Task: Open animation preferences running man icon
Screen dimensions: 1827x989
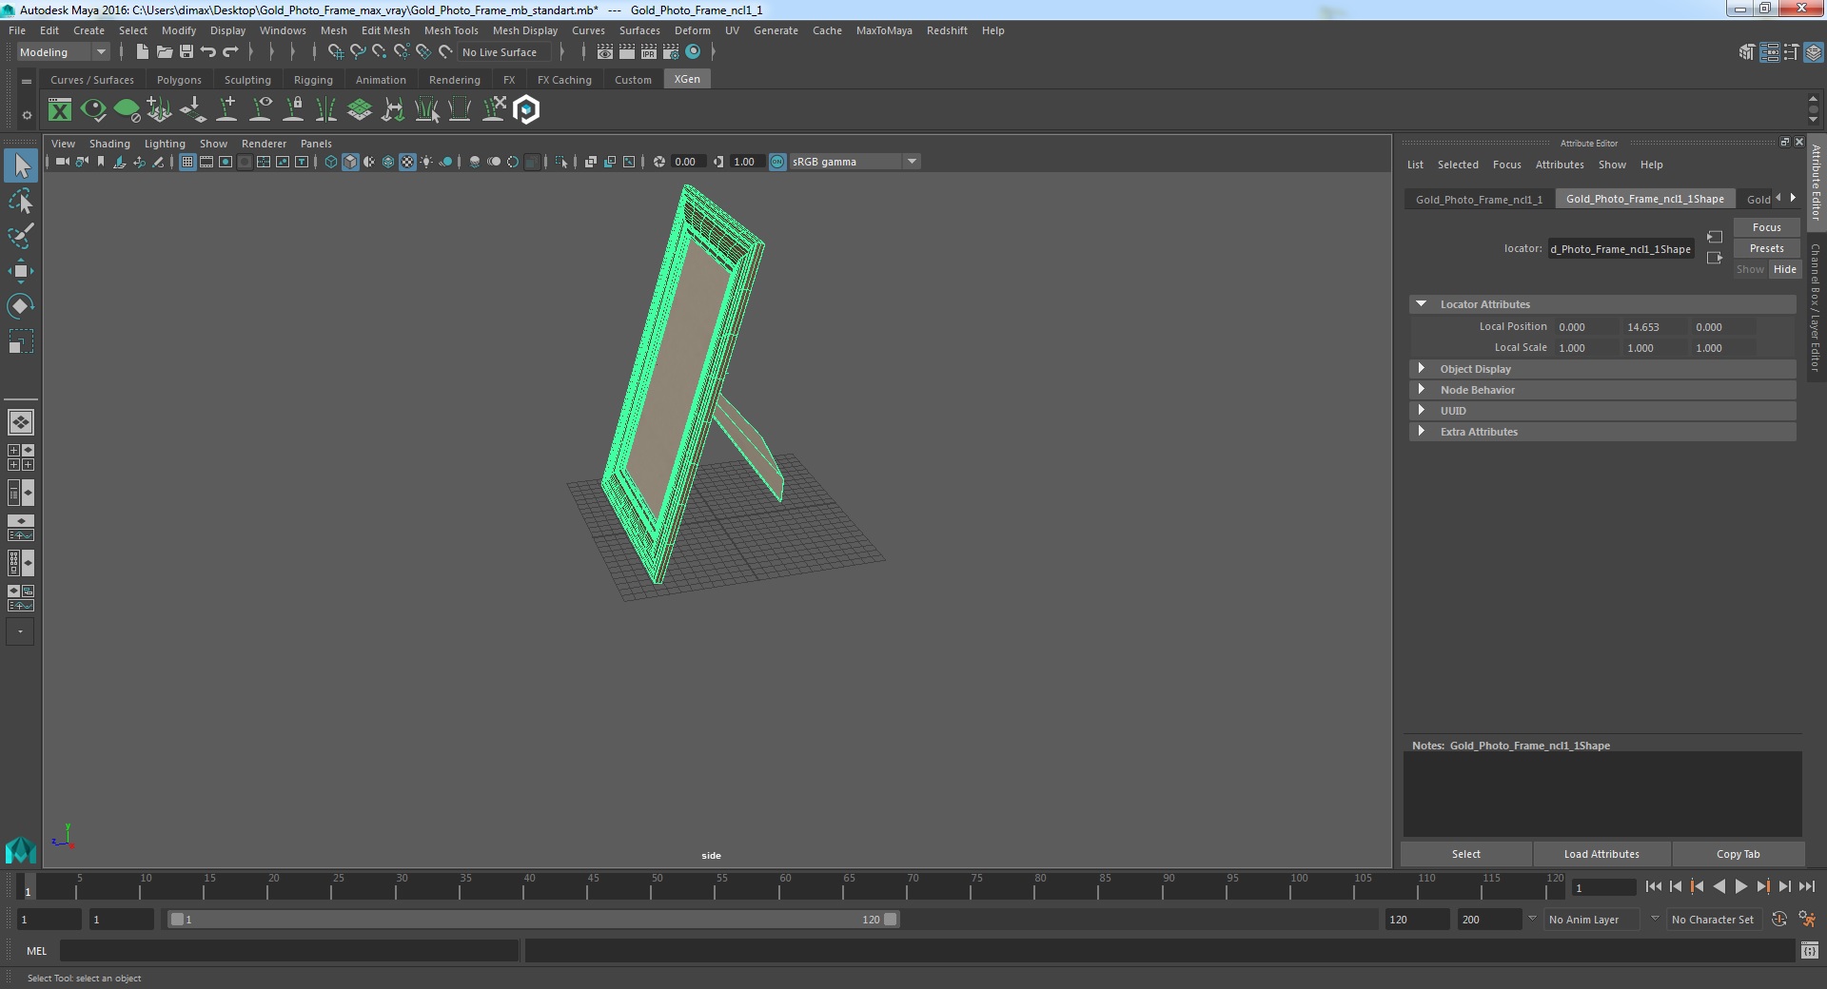Action: click(x=1807, y=920)
